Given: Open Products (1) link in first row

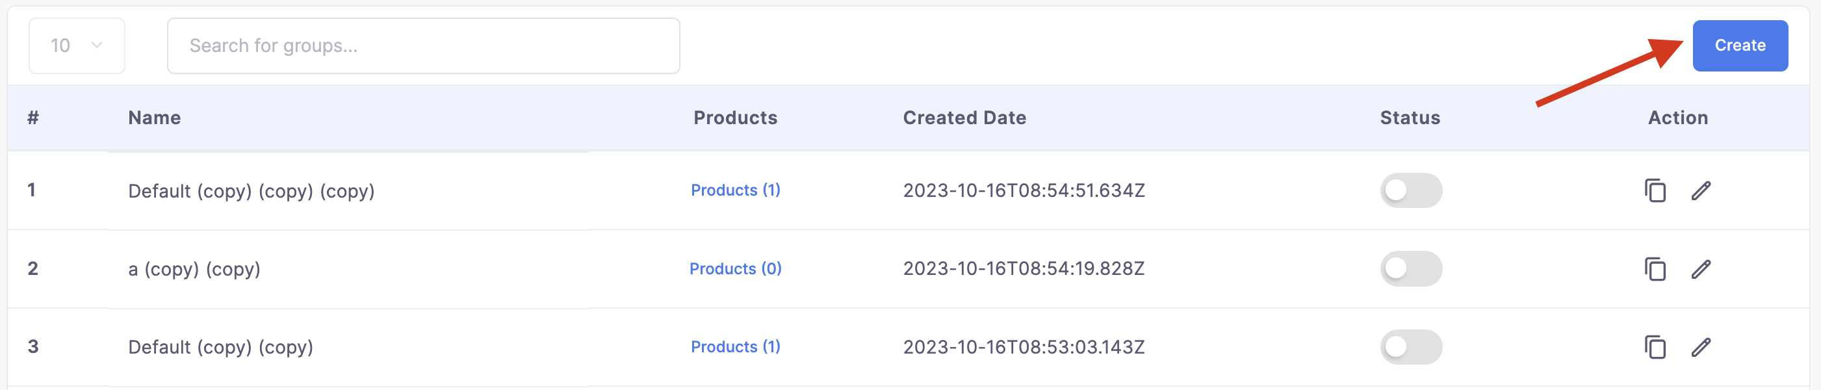Looking at the screenshot, I should pos(735,190).
